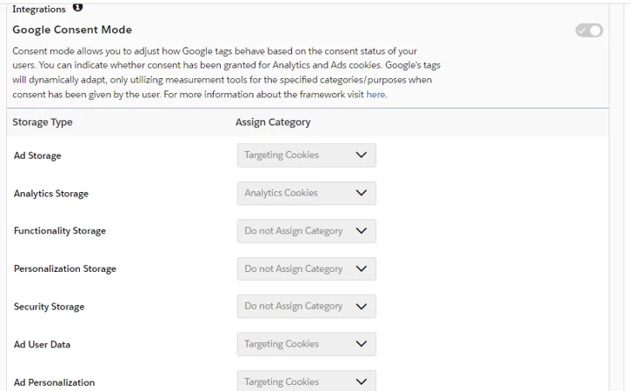Click the Integrations info icon
The image size is (631, 391).
tap(78, 8)
